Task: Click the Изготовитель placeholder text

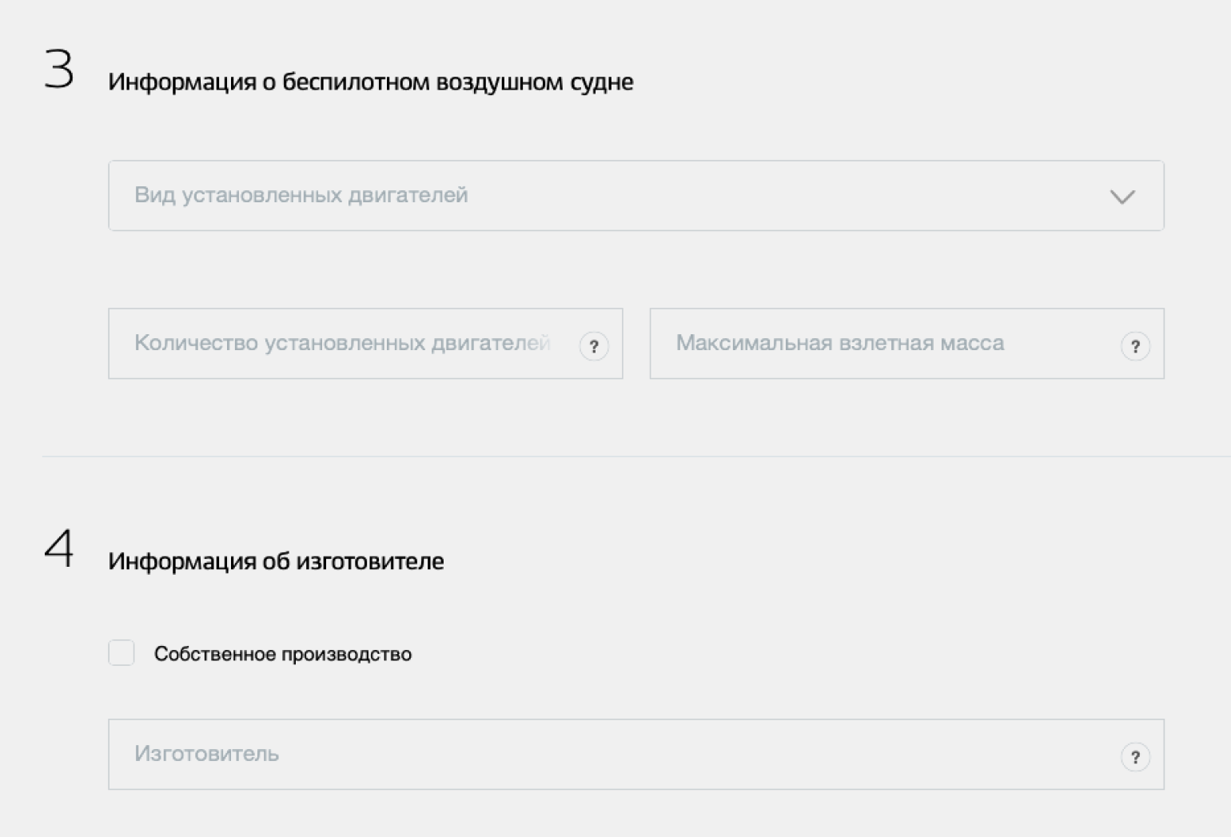Action: coord(206,754)
